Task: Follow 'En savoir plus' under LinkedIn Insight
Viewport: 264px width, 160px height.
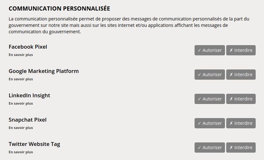Action: (x=21, y=103)
